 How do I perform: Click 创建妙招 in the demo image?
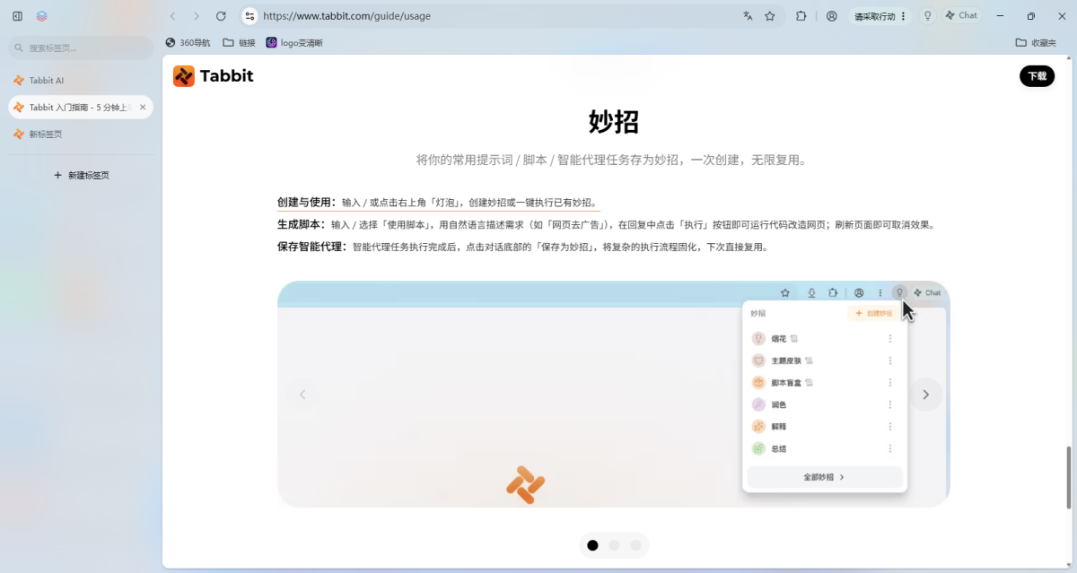tap(872, 314)
